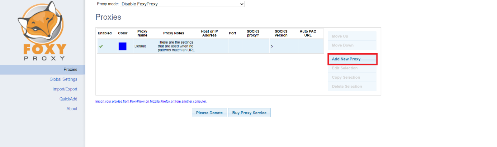497x147 pixels.
Task: Open the Proxy mode dropdown
Action: [182, 4]
